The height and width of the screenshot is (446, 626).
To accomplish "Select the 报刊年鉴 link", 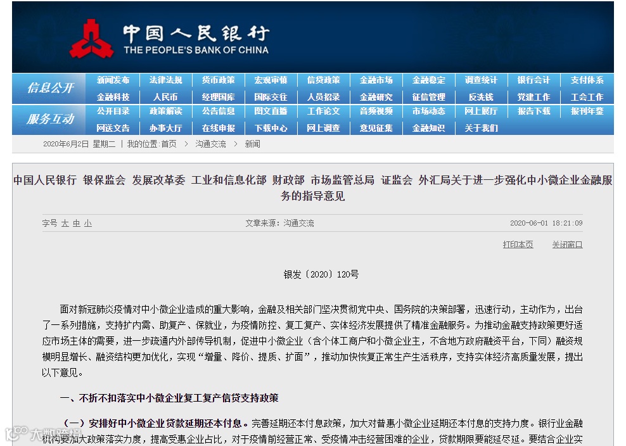I will [587, 111].
